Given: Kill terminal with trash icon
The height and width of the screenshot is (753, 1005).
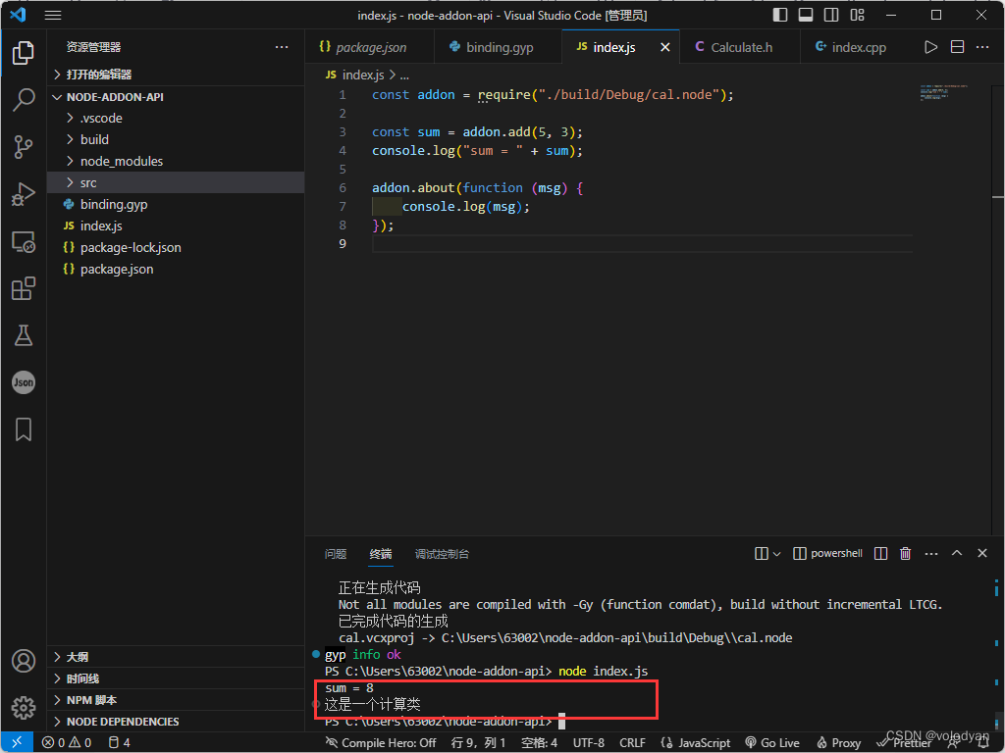Looking at the screenshot, I should (906, 554).
